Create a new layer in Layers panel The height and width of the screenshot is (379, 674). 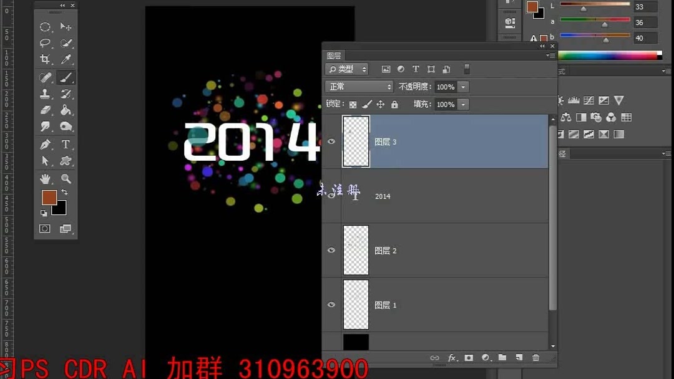tap(519, 358)
